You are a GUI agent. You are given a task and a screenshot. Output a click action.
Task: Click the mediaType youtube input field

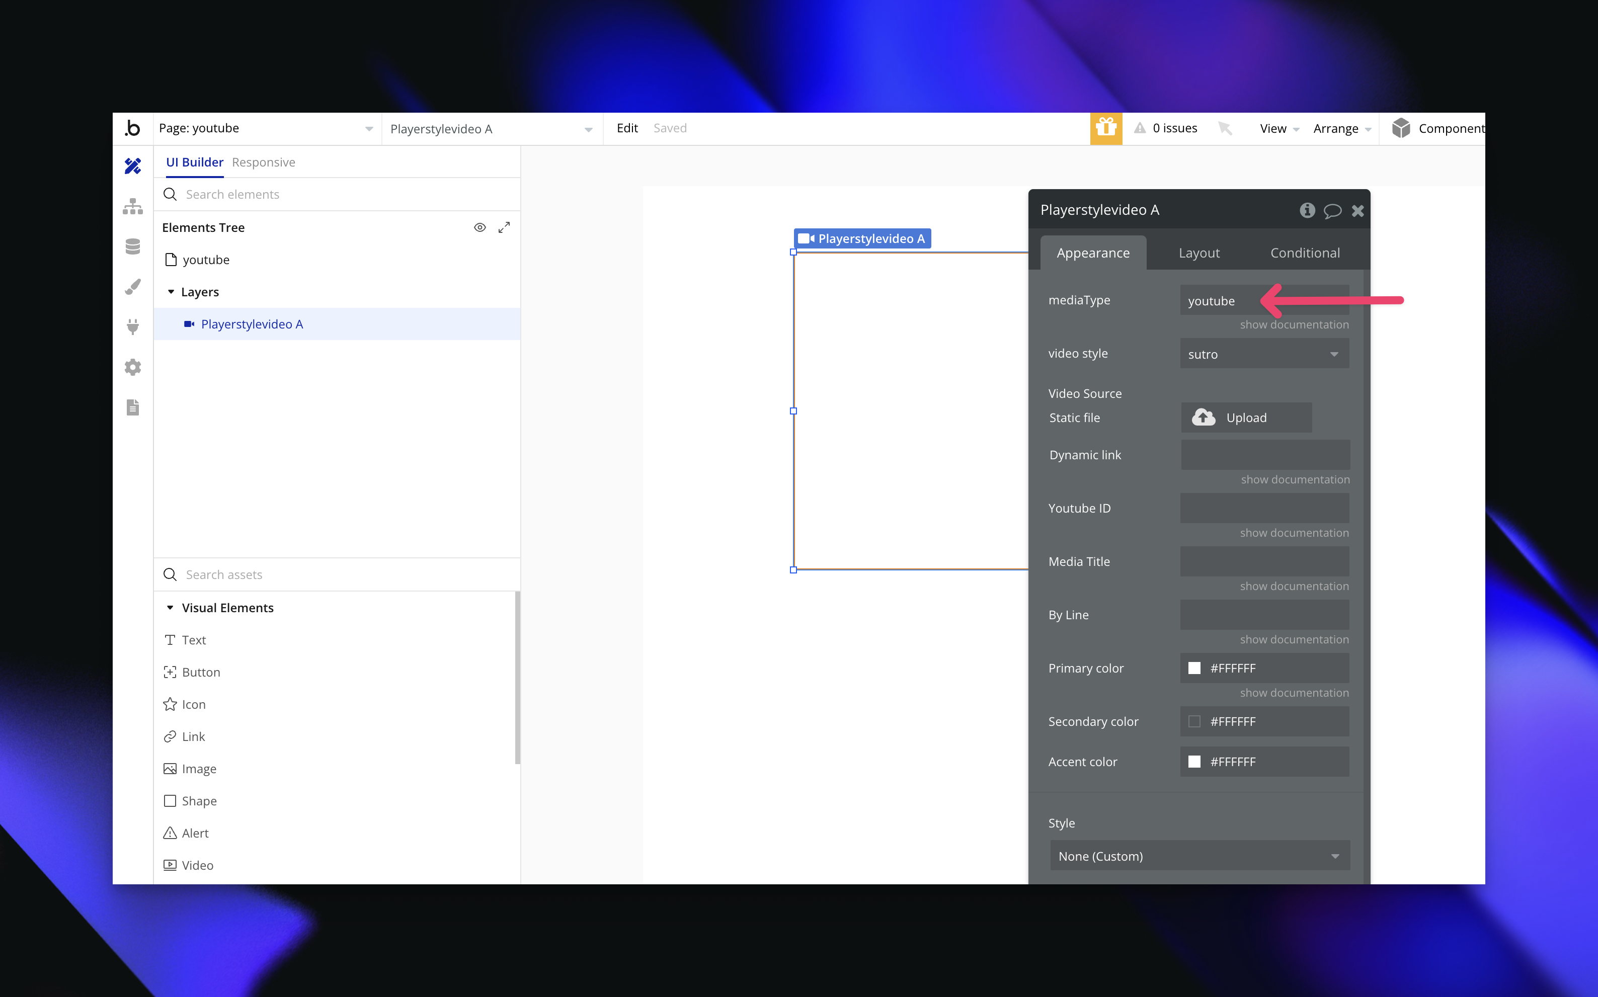[x=1264, y=301]
